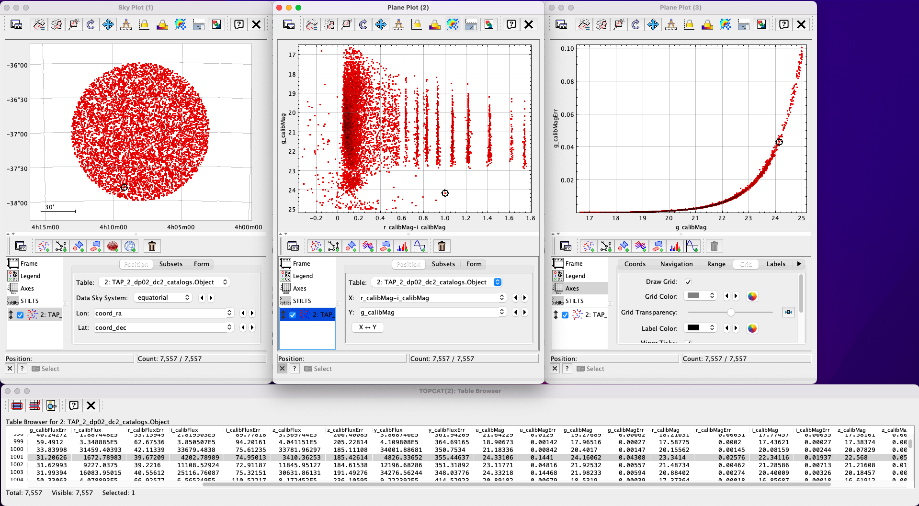Select the Coords tab in Plane Plot (3)
The width and height of the screenshot is (919, 506).
(635, 264)
